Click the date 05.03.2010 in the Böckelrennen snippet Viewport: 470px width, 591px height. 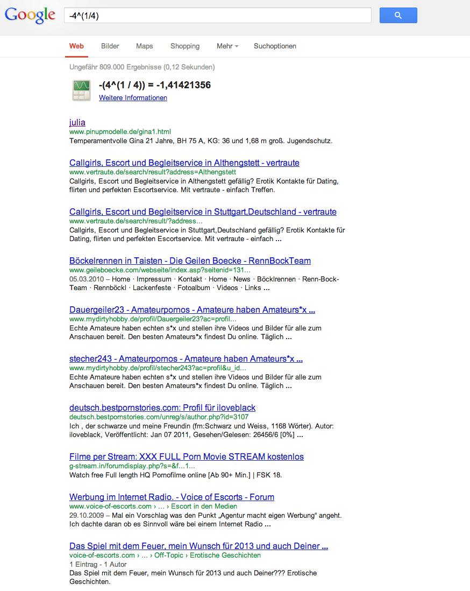pos(87,279)
